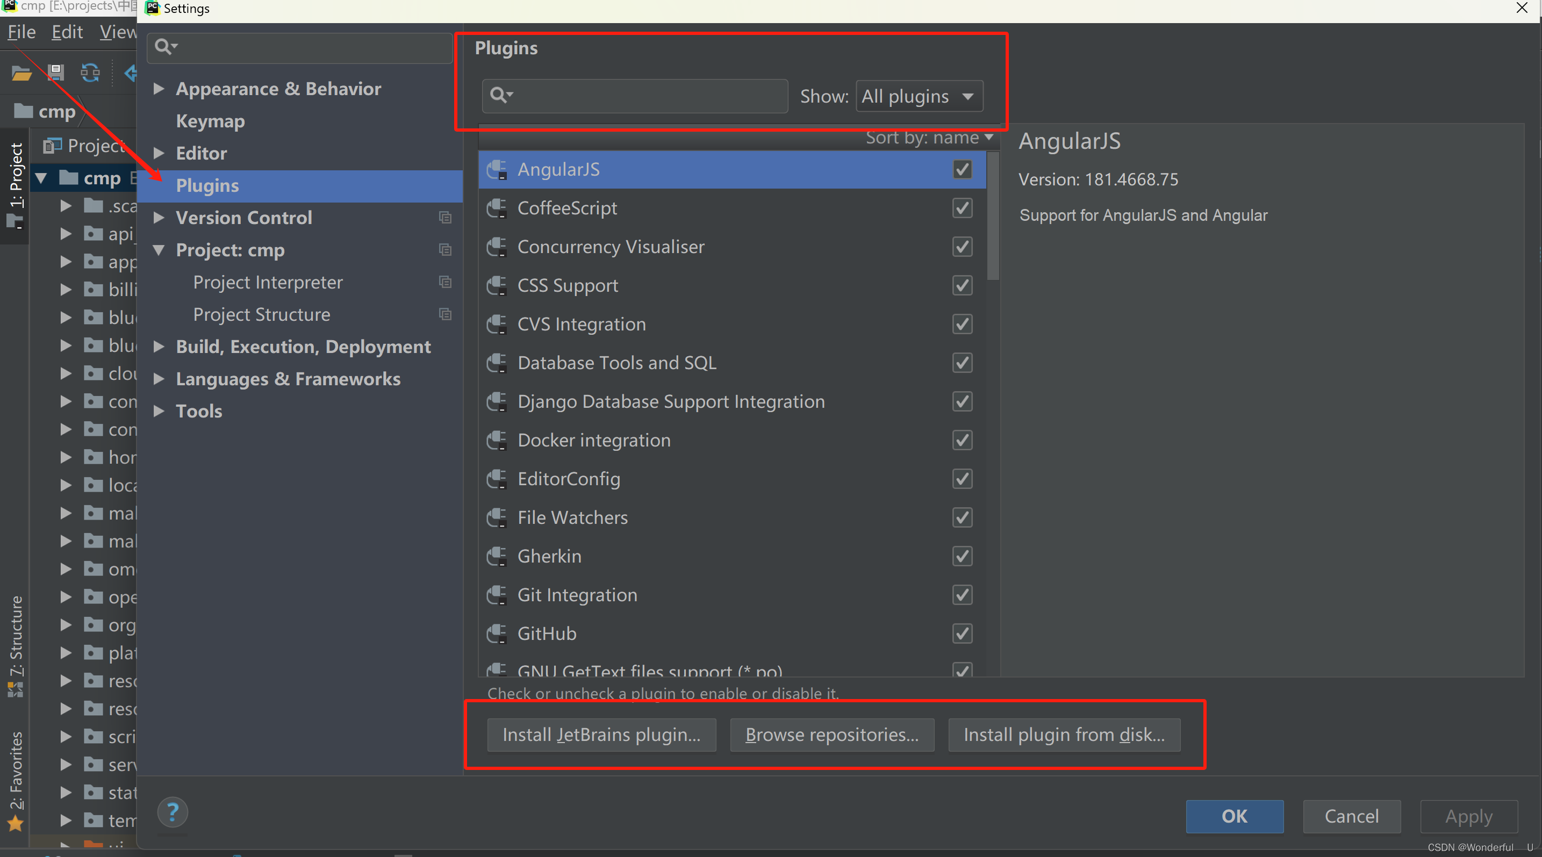Open the Sort by name dropdown

point(929,138)
